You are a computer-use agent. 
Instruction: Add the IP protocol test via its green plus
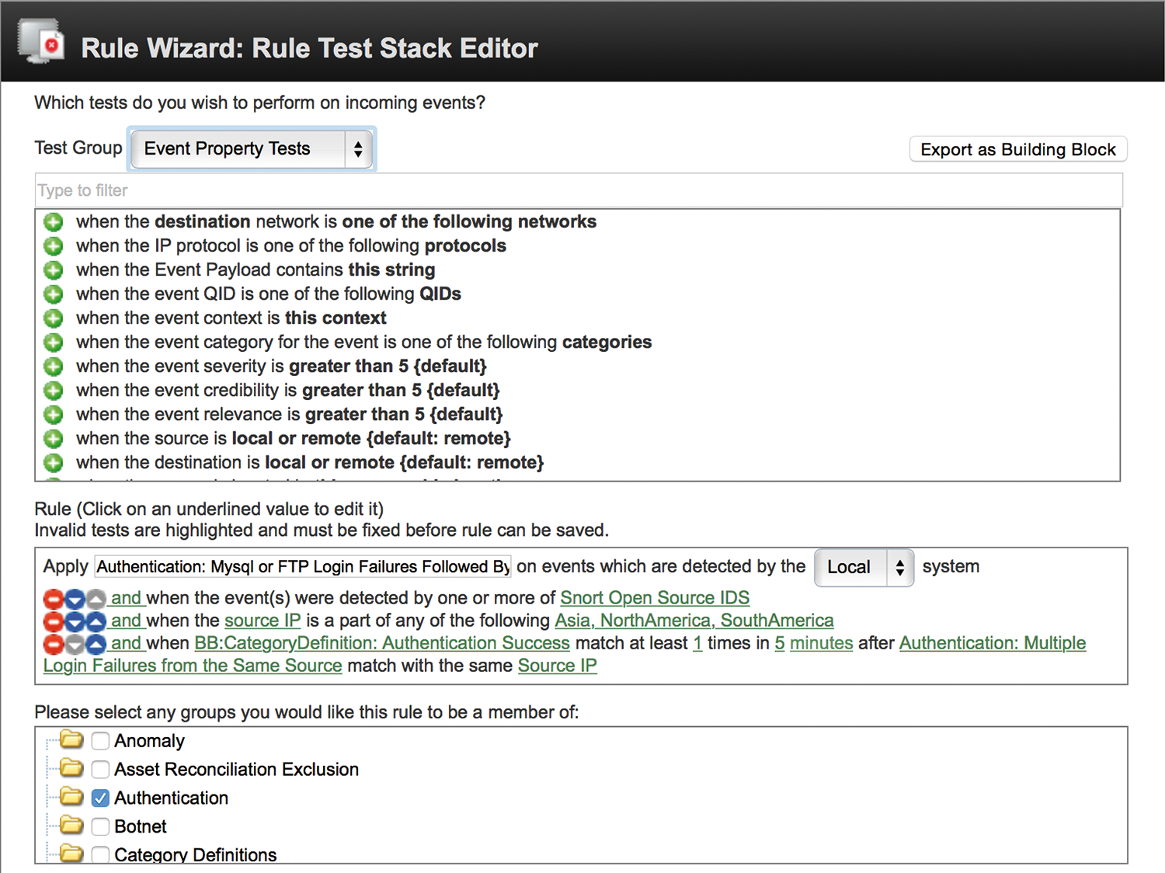click(x=53, y=246)
